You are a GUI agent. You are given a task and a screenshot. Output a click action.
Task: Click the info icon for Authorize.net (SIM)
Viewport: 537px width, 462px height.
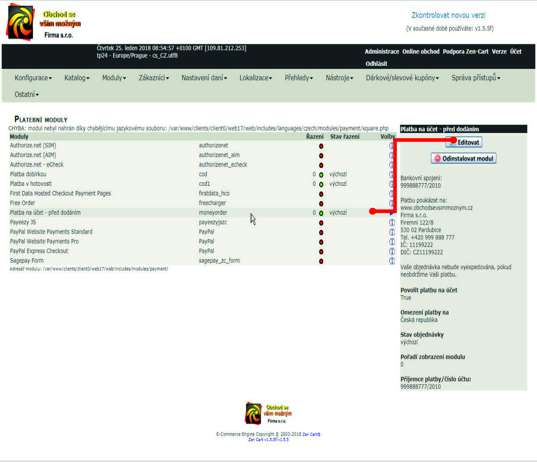[391, 146]
